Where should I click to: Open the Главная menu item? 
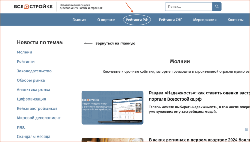coord(79,20)
